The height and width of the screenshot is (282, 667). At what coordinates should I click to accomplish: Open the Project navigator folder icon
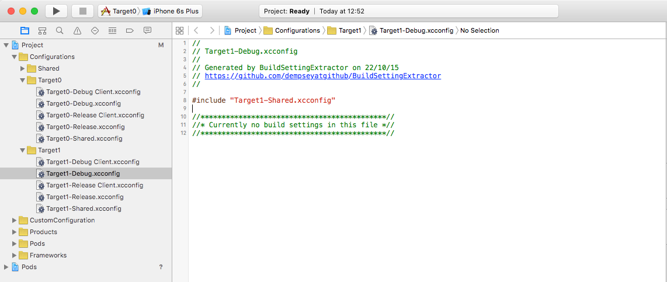(x=25, y=30)
